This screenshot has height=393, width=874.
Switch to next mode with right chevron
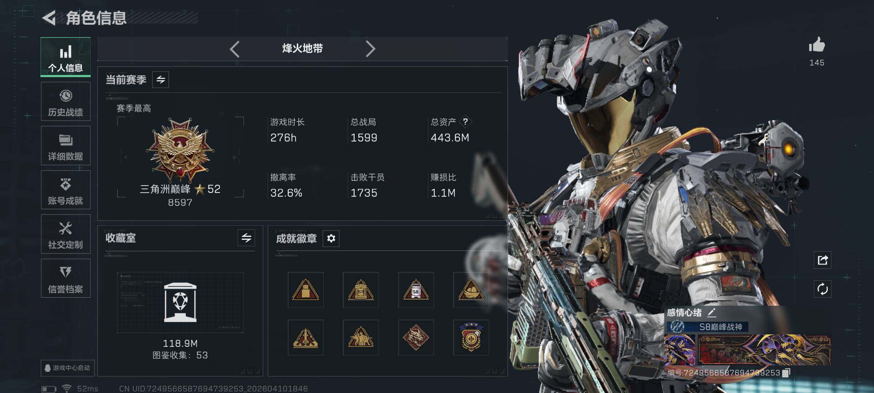370,49
